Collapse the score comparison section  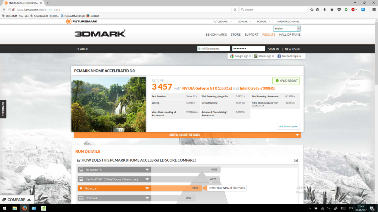296,160
